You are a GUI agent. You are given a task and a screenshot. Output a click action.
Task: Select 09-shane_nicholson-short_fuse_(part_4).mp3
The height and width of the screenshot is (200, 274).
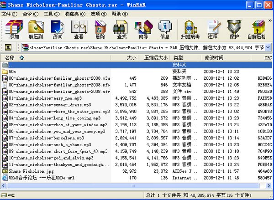tap(58, 151)
